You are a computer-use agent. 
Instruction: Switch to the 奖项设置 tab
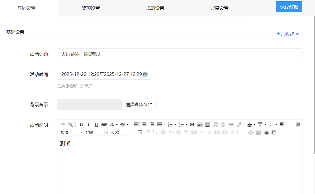click(x=91, y=8)
